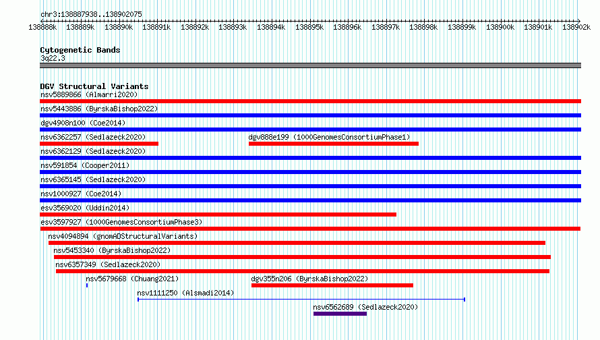Image resolution: width=600 pixels, height=340 pixels.
Task: Open dgv888e199 (1000GenomesConsortiumPhase1) label
Action: (x=329, y=137)
